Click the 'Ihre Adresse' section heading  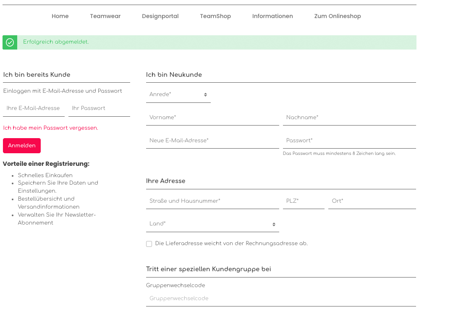coord(165,181)
